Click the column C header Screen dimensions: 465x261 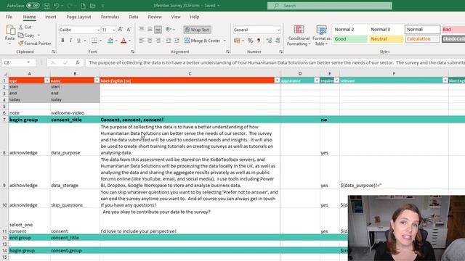coord(190,73)
